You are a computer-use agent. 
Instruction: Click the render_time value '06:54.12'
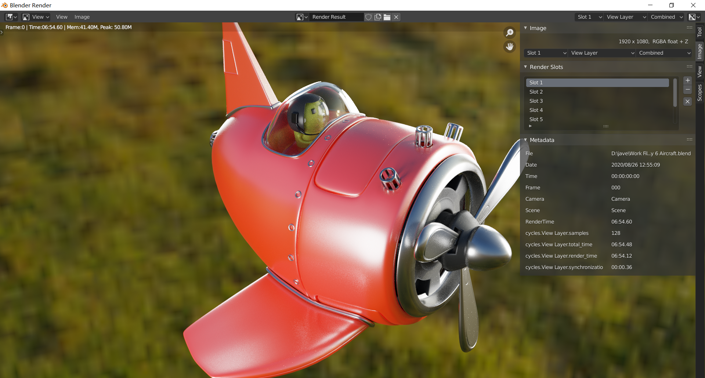pos(622,256)
